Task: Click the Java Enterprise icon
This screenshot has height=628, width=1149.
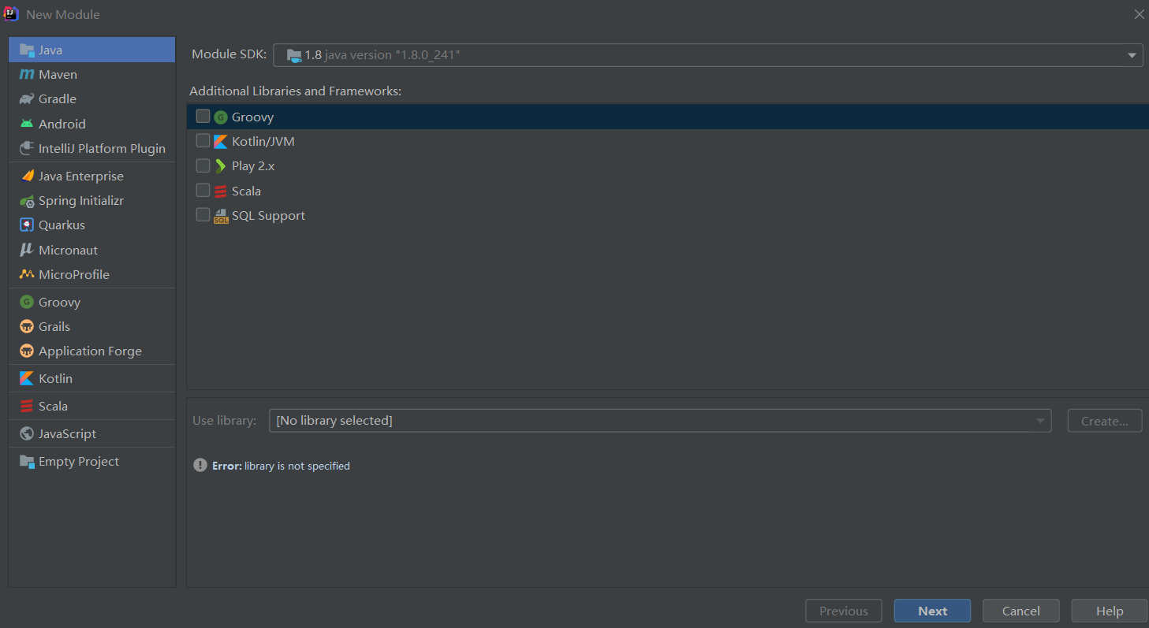Action: coord(27,176)
